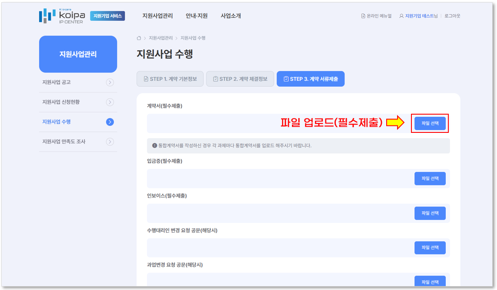Click the 입금증(필수제출) label
497x290 pixels.
coord(165,161)
